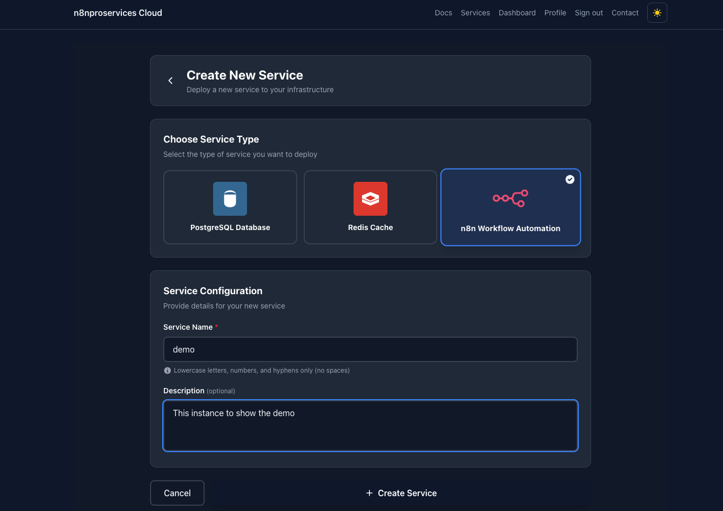Open the Profile page link
The height and width of the screenshot is (511, 723).
pos(555,13)
